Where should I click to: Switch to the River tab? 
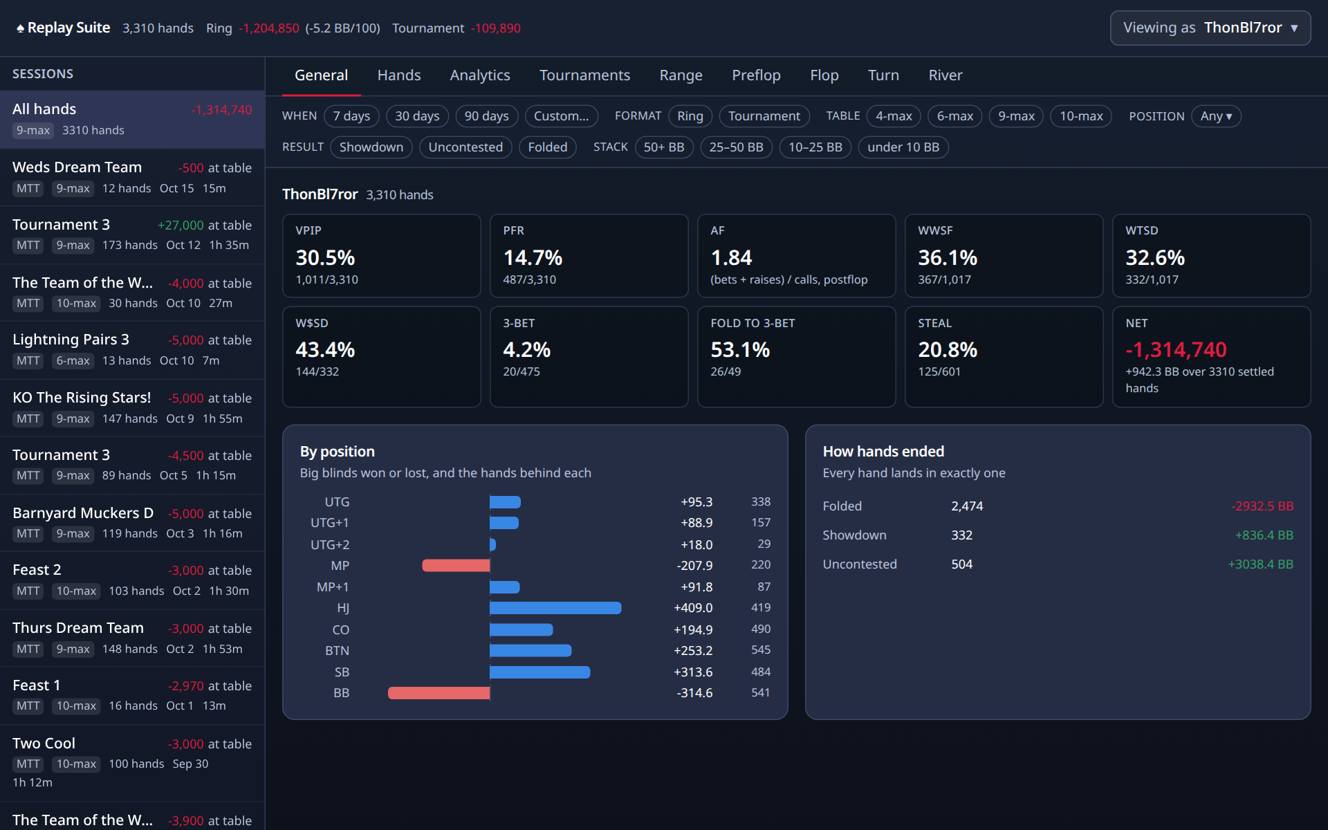[x=945, y=75]
